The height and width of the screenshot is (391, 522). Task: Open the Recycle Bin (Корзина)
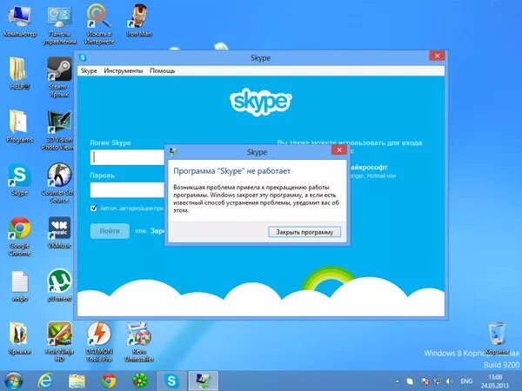(497, 338)
